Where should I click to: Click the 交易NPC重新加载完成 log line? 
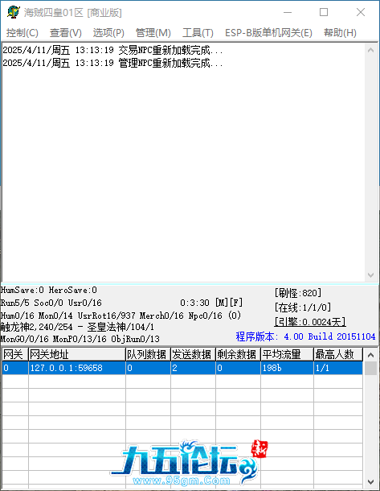tap(112, 50)
